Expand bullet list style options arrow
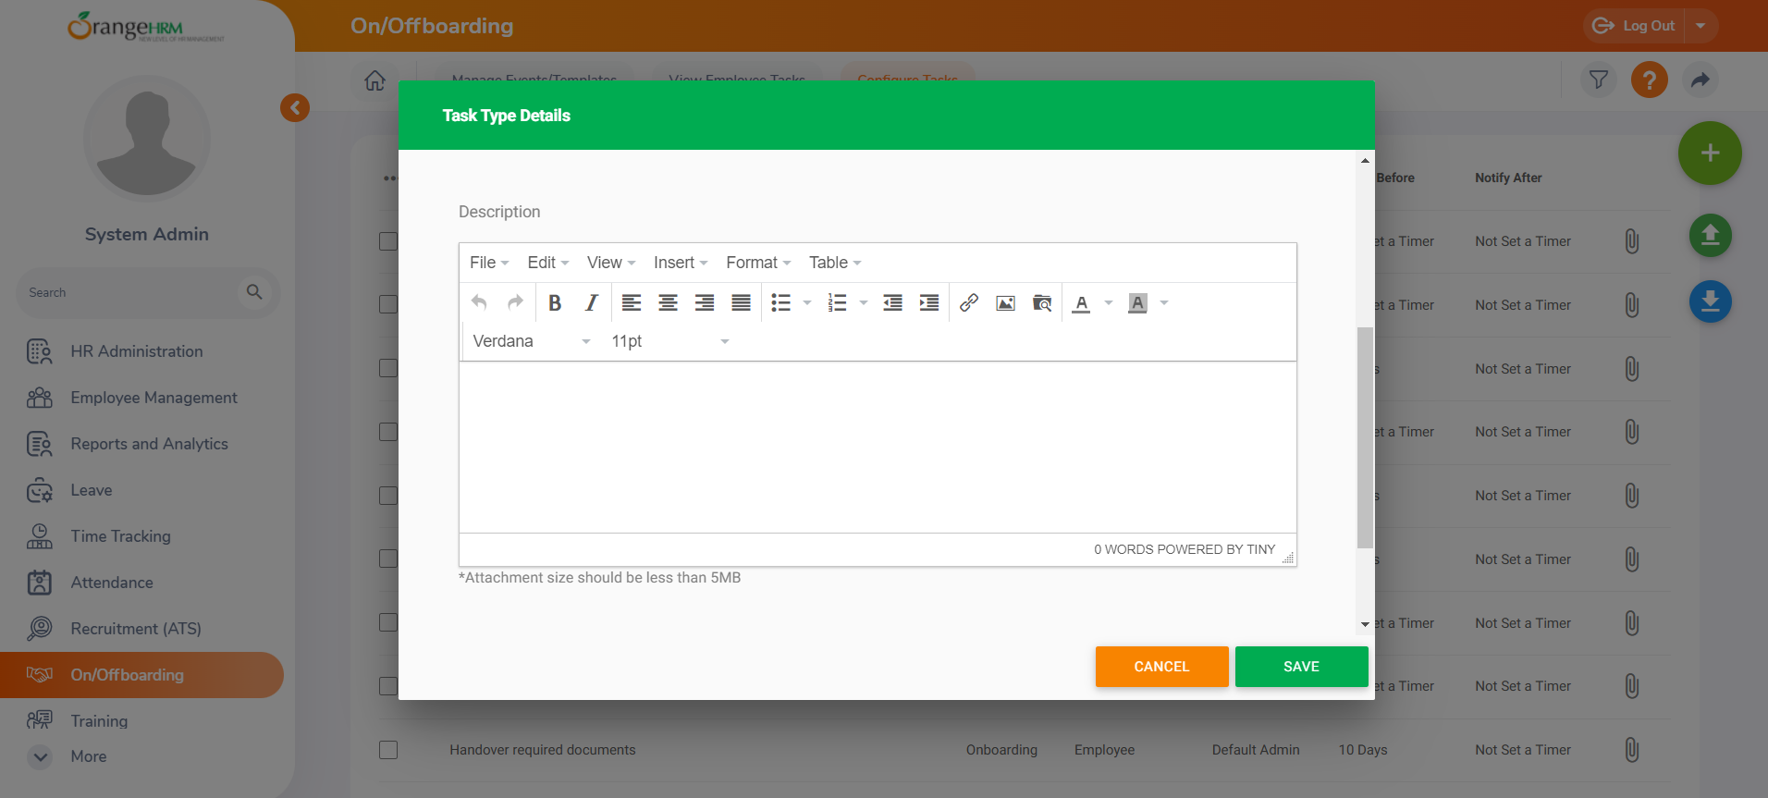 807,303
